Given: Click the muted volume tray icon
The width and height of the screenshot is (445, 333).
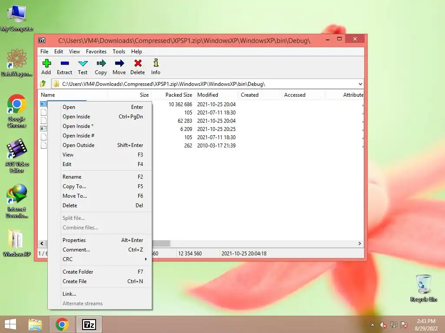Looking at the screenshot, I should click(383, 325).
